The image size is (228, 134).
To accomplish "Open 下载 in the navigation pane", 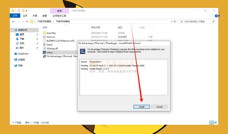I will (x=22, y=39).
